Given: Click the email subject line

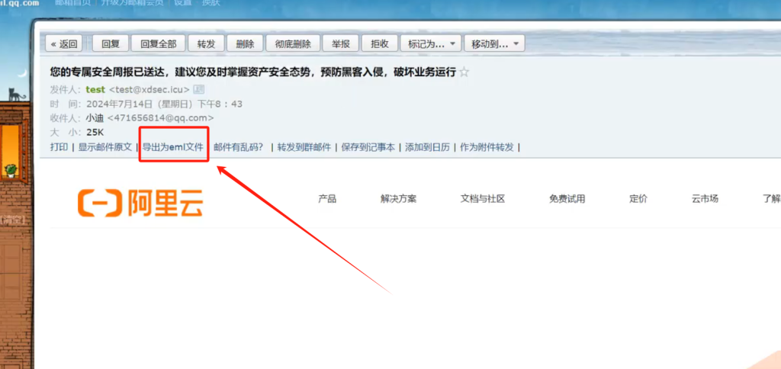Looking at the screenshot, I should [x=253, y=72].
